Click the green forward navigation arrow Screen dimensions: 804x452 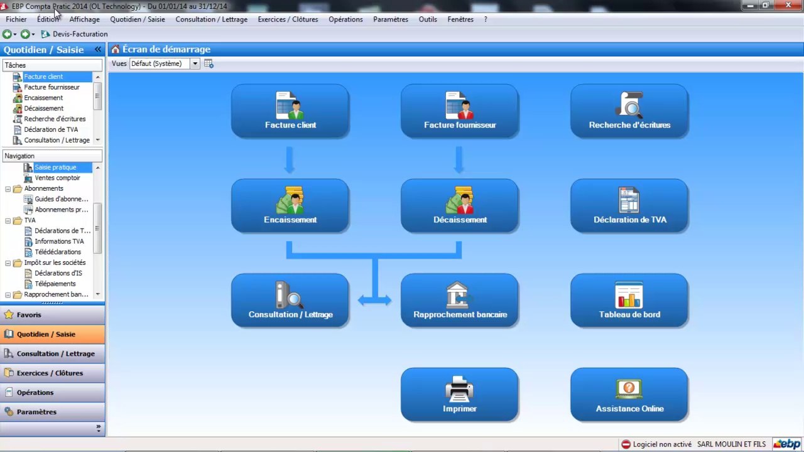pyautogui.click(x=25, y=34)
